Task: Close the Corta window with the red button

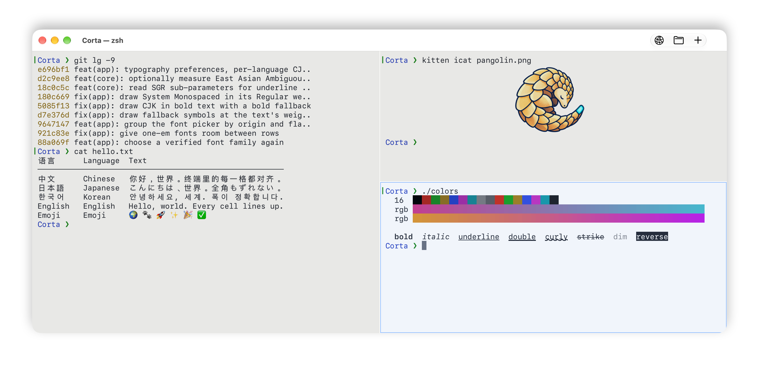Action: (42, 40)
